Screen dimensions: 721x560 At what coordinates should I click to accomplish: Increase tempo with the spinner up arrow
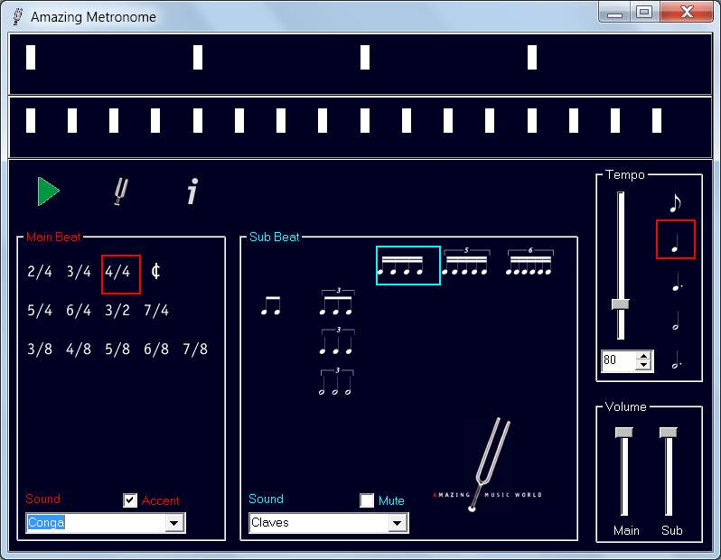(x=643, y=357)
